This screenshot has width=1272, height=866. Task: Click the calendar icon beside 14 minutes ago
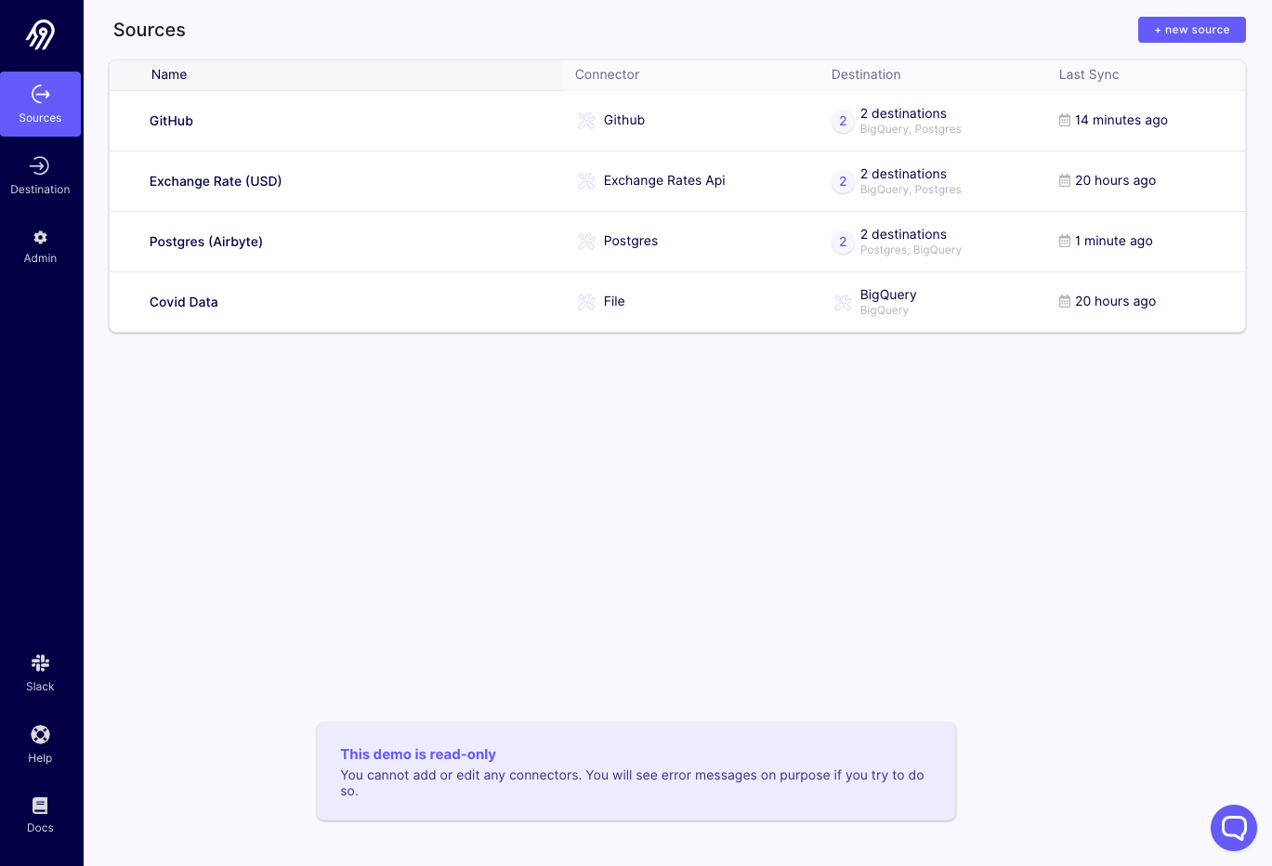click(1065, 121)
